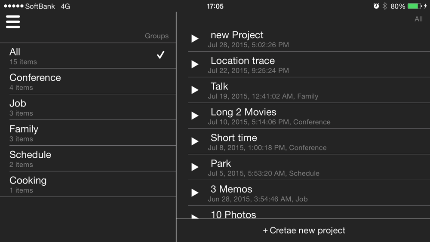The image size is (430, 242).
Task: Open the hamburger menu icon
Action: point(13,21)
